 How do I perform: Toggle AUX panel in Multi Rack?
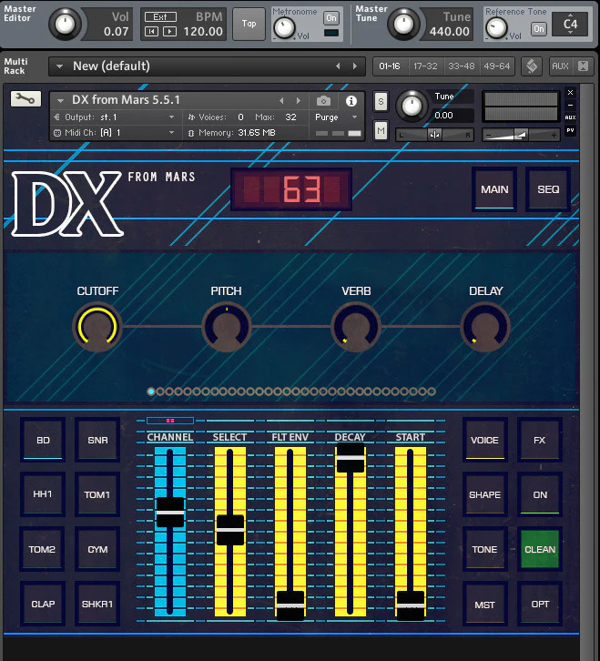click(560, 66)
